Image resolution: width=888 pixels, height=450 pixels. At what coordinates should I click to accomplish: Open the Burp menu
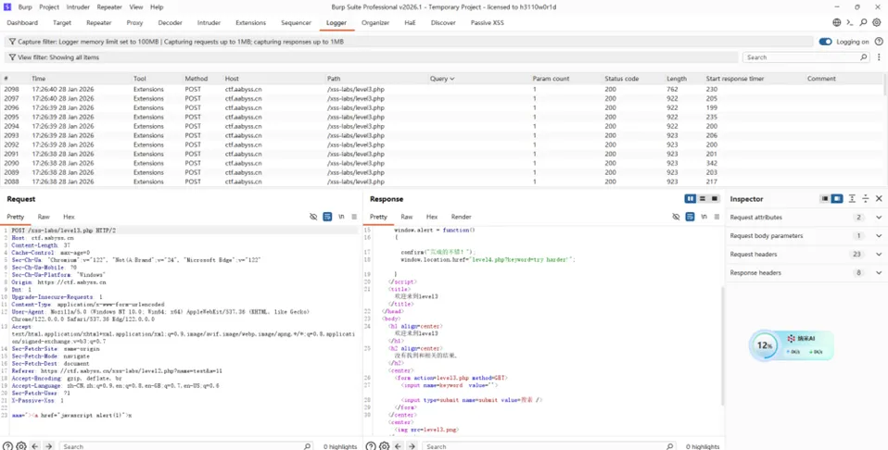25,6
